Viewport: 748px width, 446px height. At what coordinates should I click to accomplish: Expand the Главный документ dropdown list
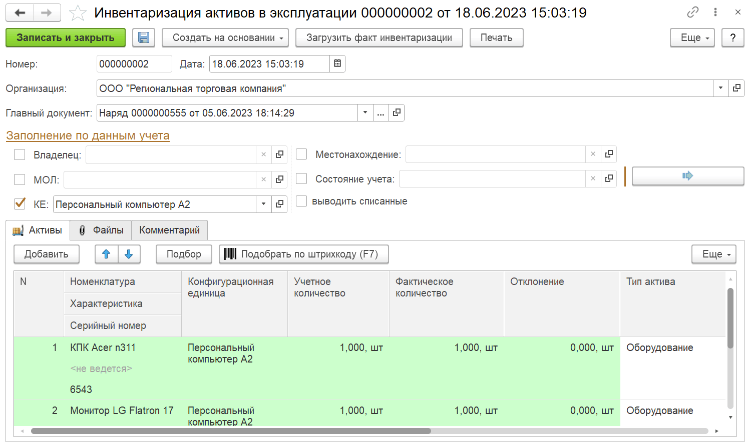click(365, 112)
